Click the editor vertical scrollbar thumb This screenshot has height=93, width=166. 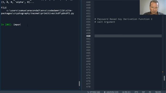[164, 78]
